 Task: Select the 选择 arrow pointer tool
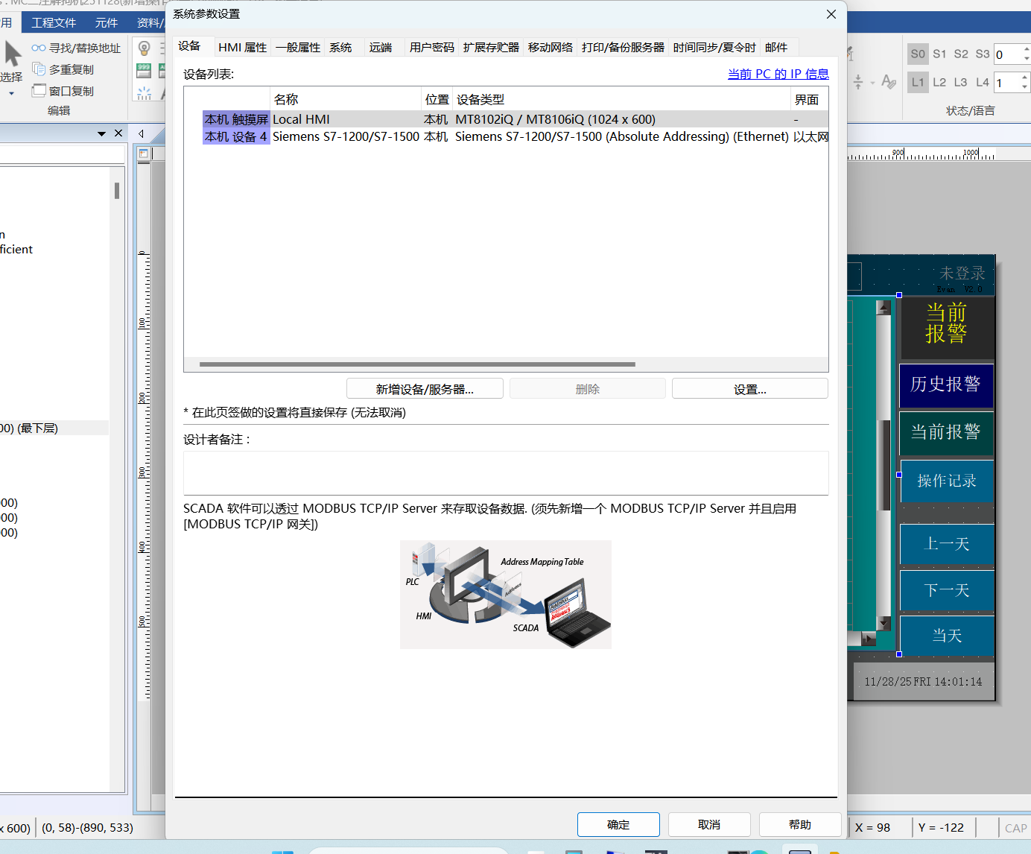pos(13,54)
